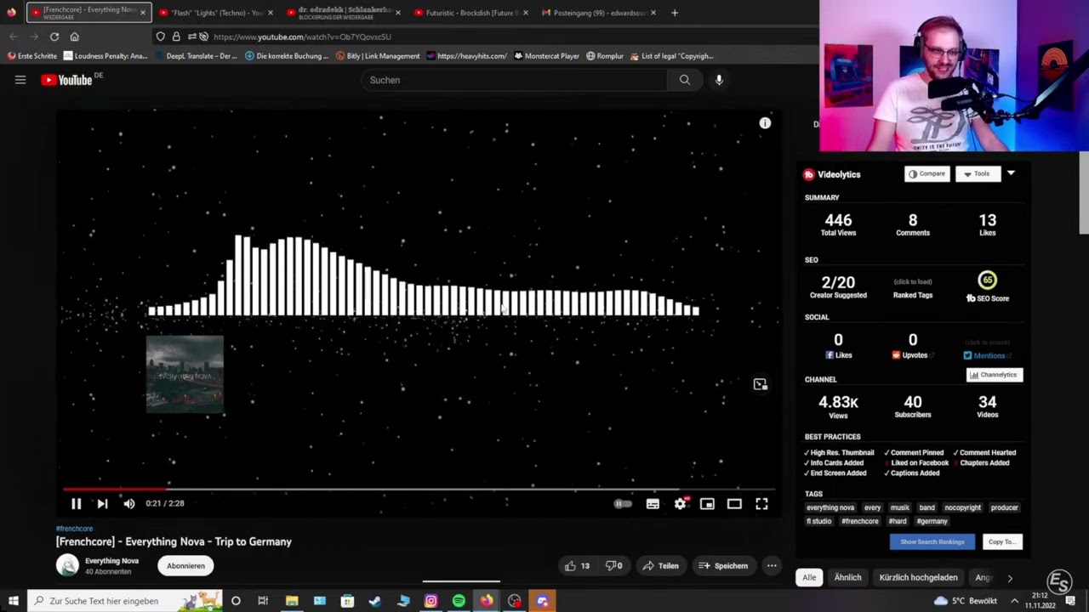Open Steam from the taskbar

375,601
